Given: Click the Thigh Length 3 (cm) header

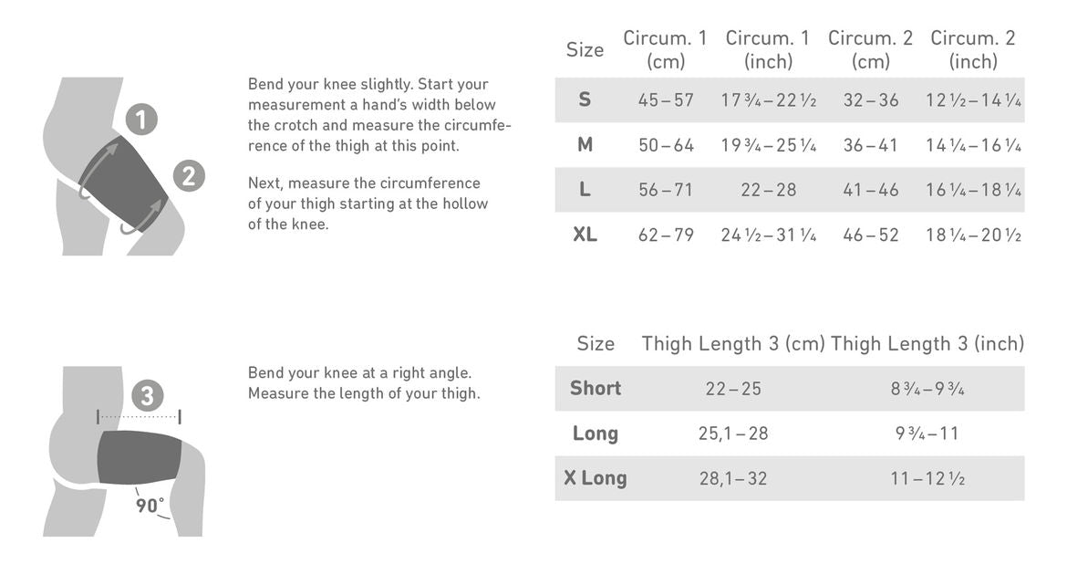Looking at the screenshot, I should click(733, 343).
